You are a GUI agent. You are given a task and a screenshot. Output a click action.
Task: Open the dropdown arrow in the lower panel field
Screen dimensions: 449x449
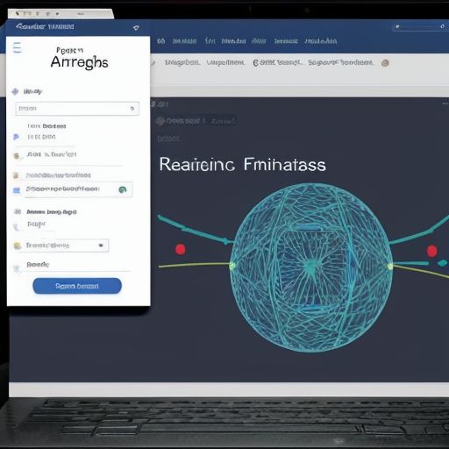point(101,246)
